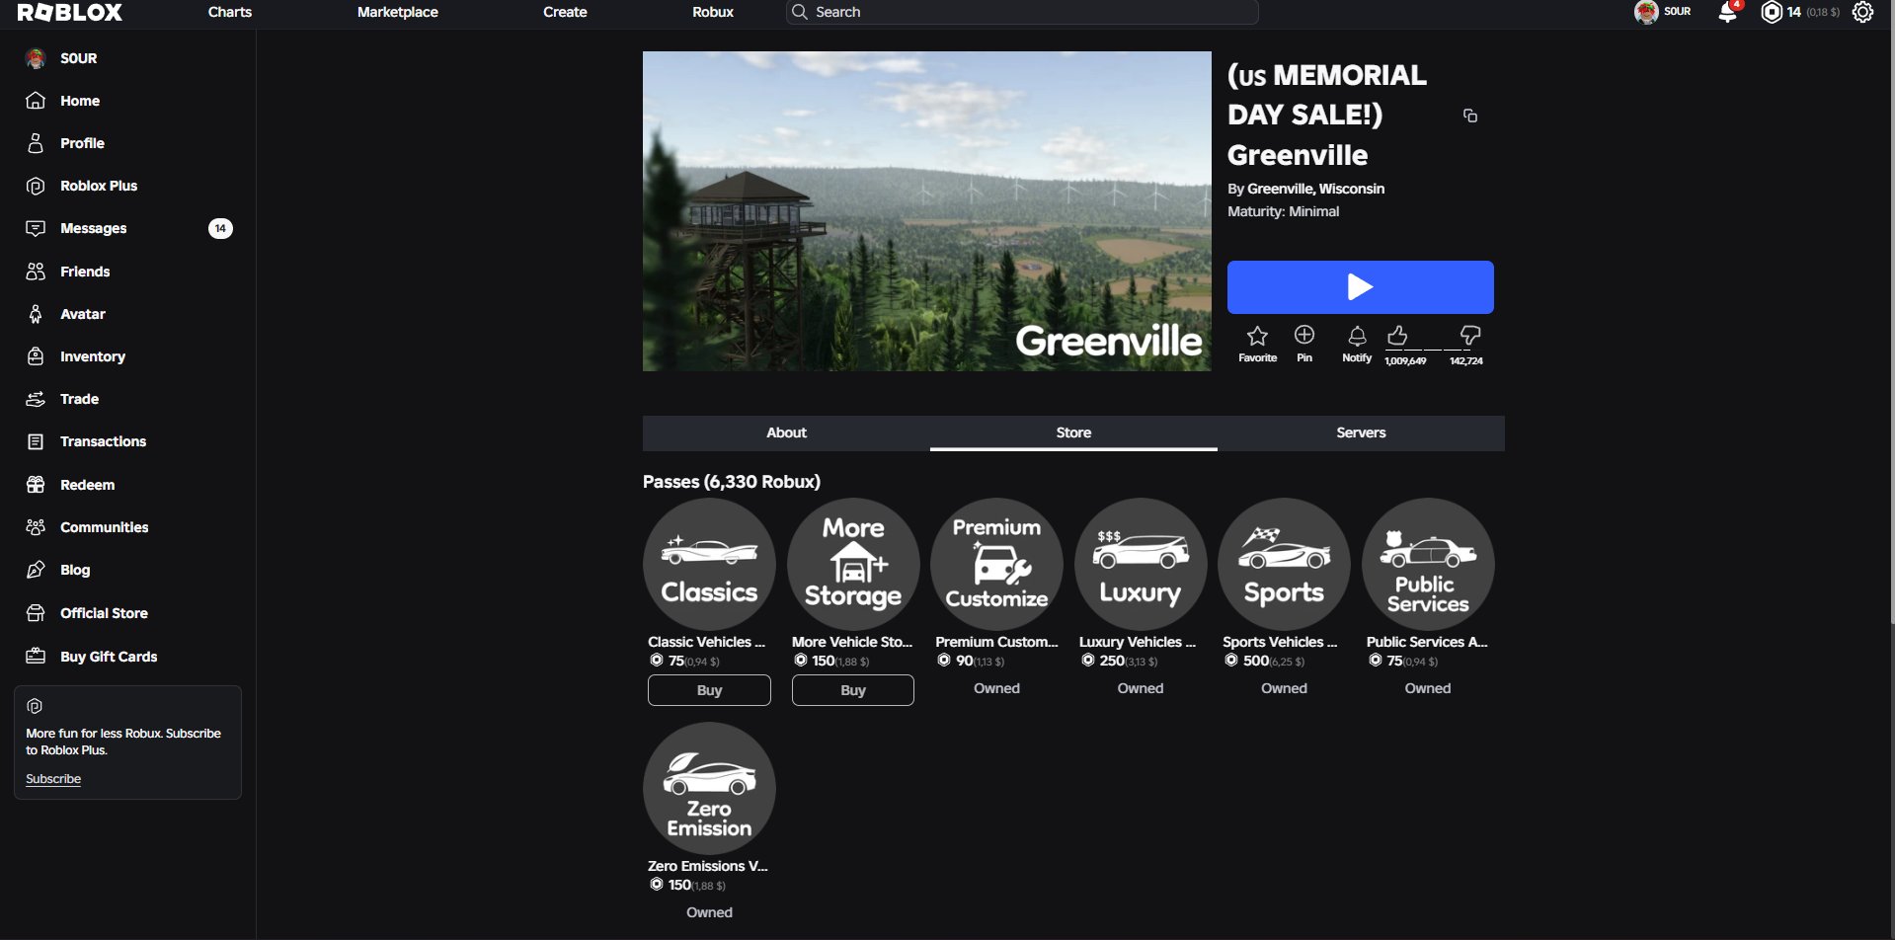This screenshot has height=940, width=1895.
Task: Switch to the About tab
Action: click(x=786, y=432)
